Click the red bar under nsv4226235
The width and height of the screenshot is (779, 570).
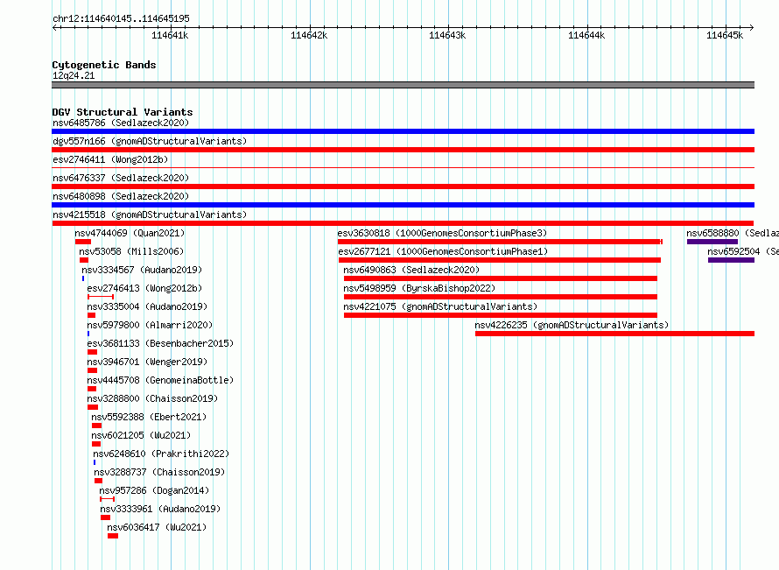(x=614, y=334)
